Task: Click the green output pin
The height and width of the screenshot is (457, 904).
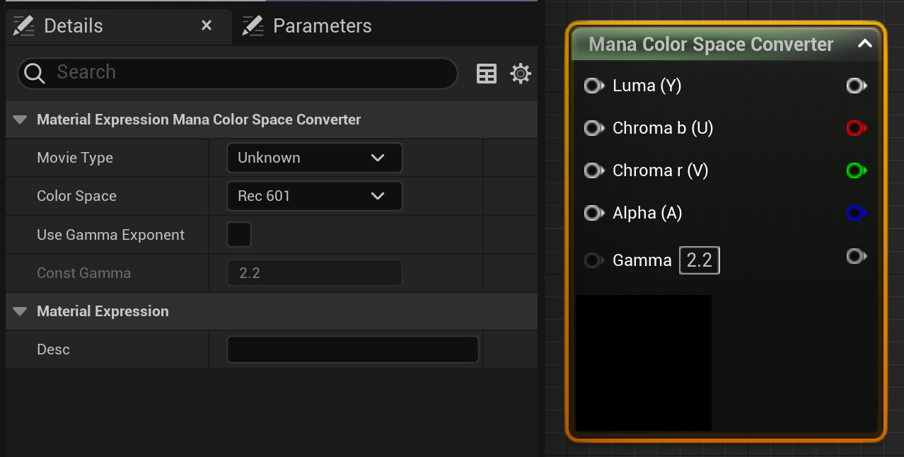Action: coord(856,170)
